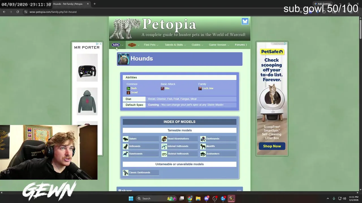Click the Runehounds model icon

pos(126,154)
